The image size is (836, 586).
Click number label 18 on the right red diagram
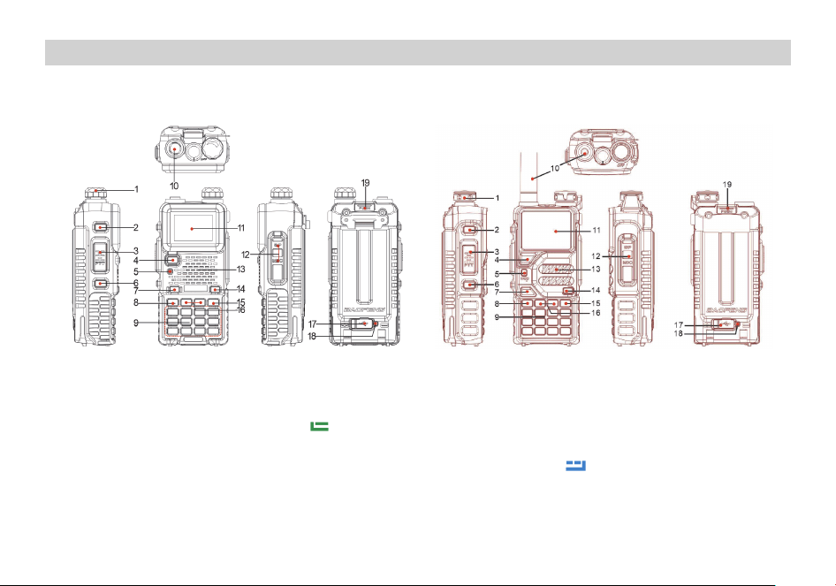click(678, 334)
